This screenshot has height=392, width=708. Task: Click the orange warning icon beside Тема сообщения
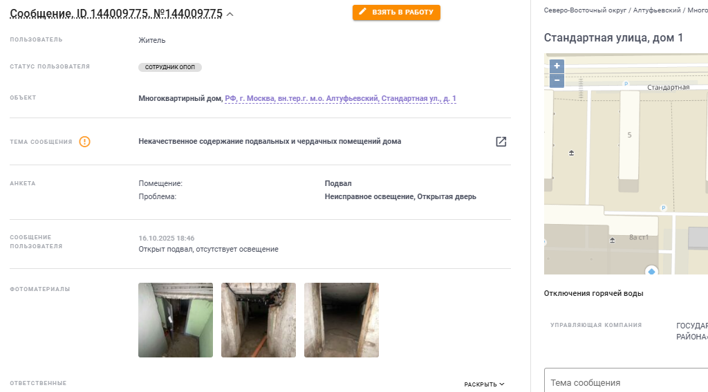tap(84, 142)
